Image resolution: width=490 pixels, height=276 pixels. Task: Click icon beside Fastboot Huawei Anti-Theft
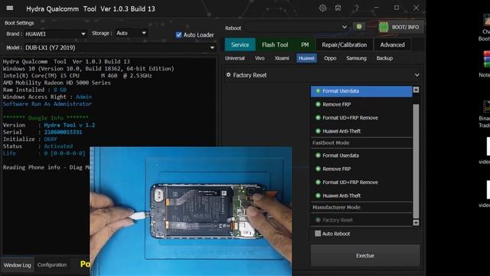(x=318, y=196)
